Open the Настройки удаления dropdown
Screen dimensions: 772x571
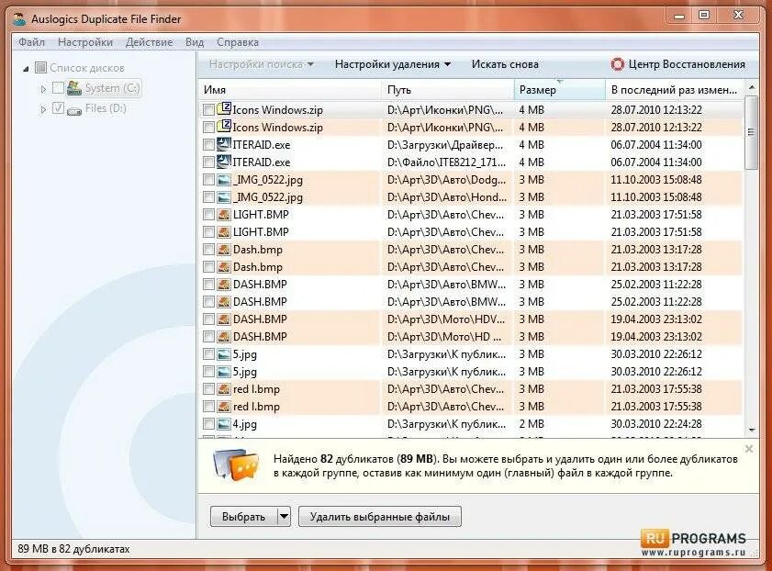(x=392, y=64)
